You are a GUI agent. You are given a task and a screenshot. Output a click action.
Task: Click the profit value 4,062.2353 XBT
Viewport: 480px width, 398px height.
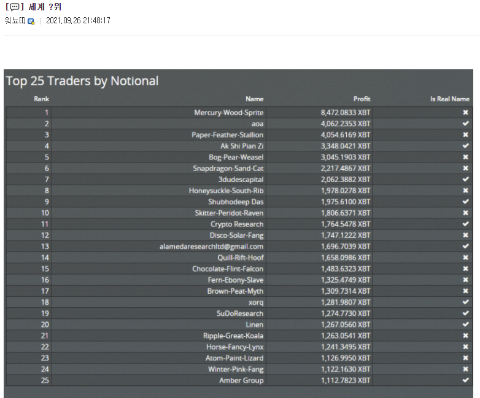[x=346, y=124]
